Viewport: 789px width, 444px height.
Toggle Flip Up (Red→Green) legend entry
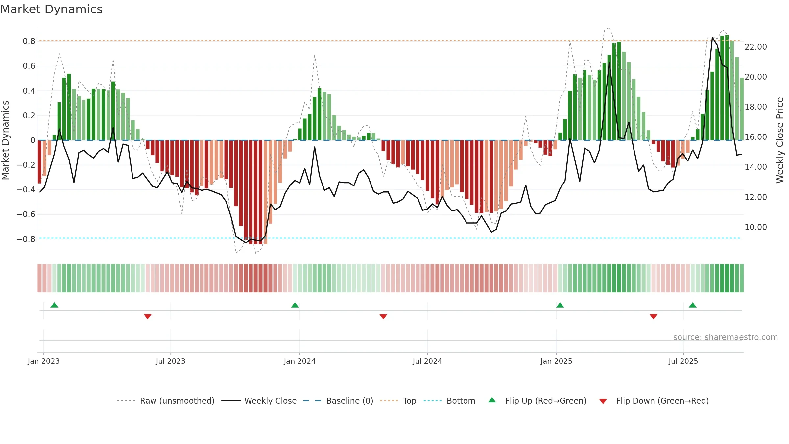(x=537, y=401)
